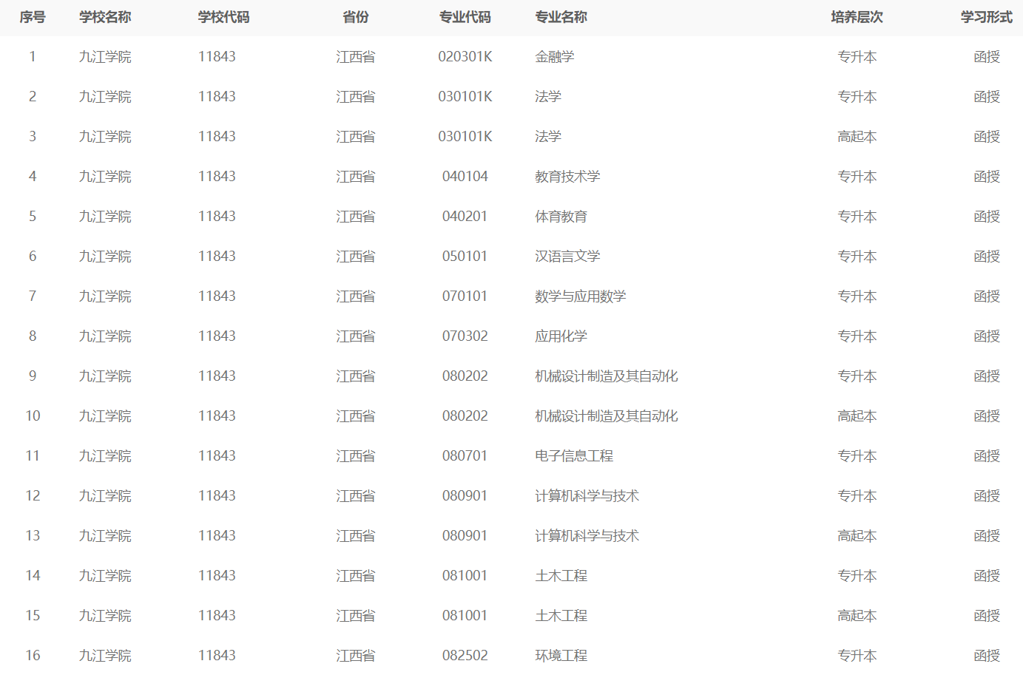Click 九江学院 in row 7
1023x675 pixels.
pyautogui.click(x=105, y=296)
